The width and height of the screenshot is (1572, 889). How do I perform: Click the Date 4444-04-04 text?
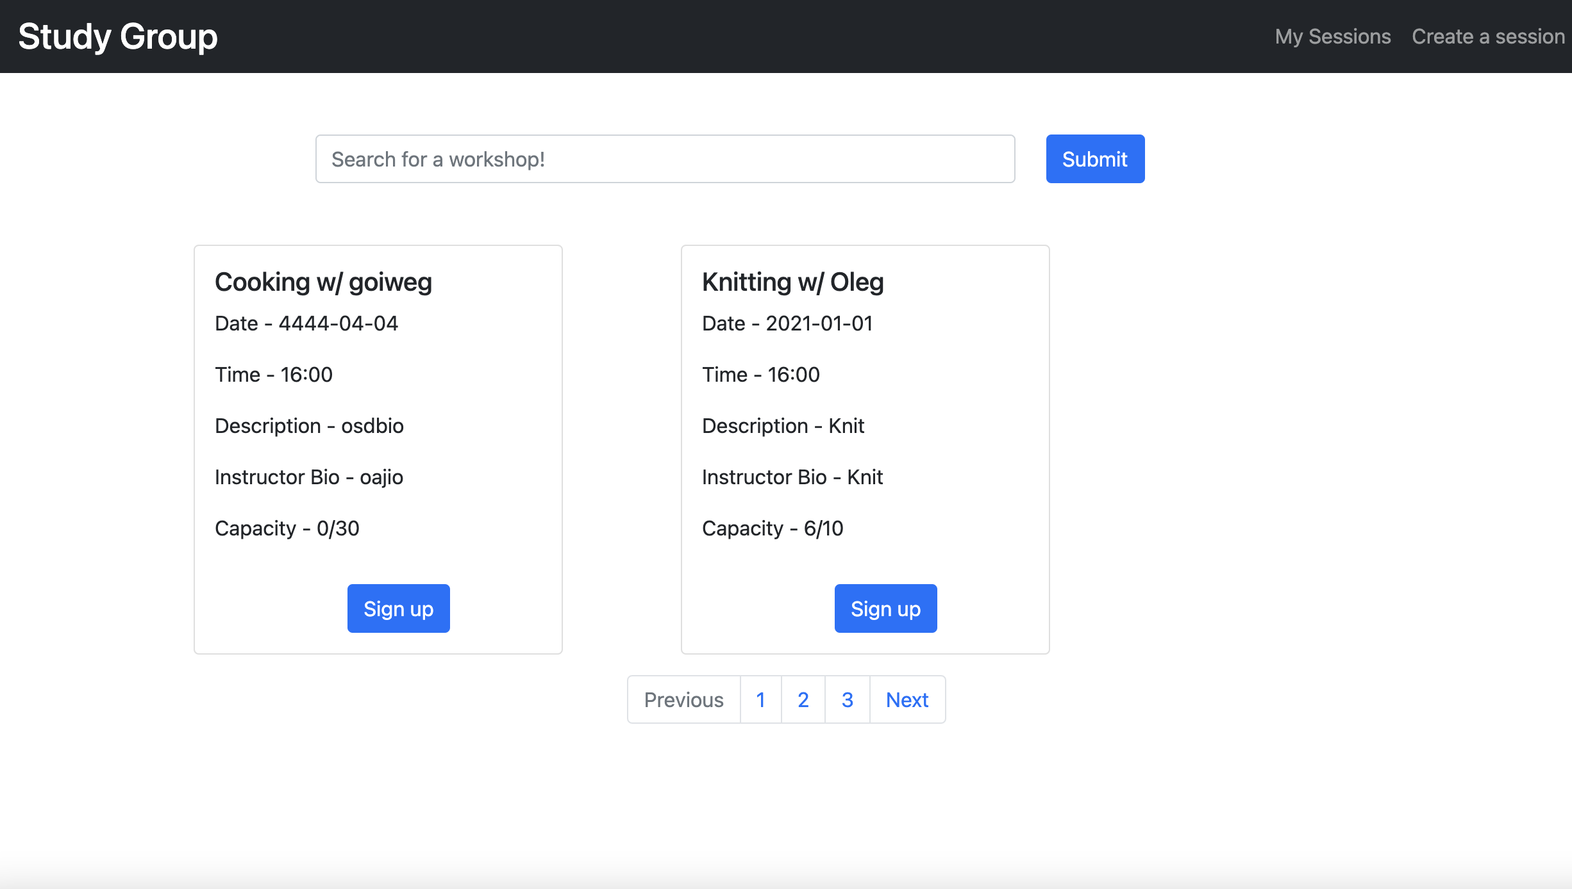click(306, 323)
